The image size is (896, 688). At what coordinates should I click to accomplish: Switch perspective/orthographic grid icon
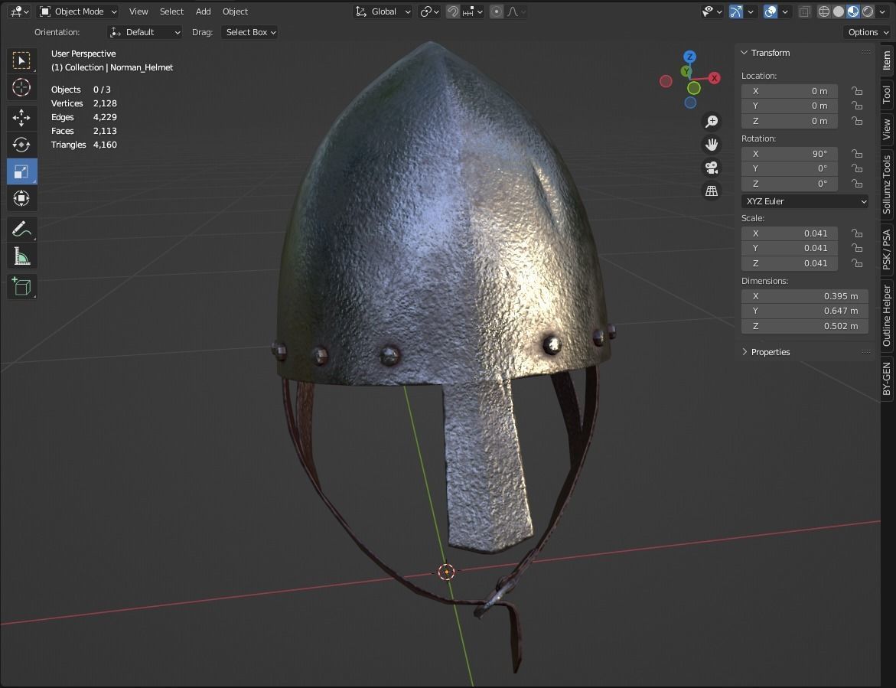pos(712,191)
